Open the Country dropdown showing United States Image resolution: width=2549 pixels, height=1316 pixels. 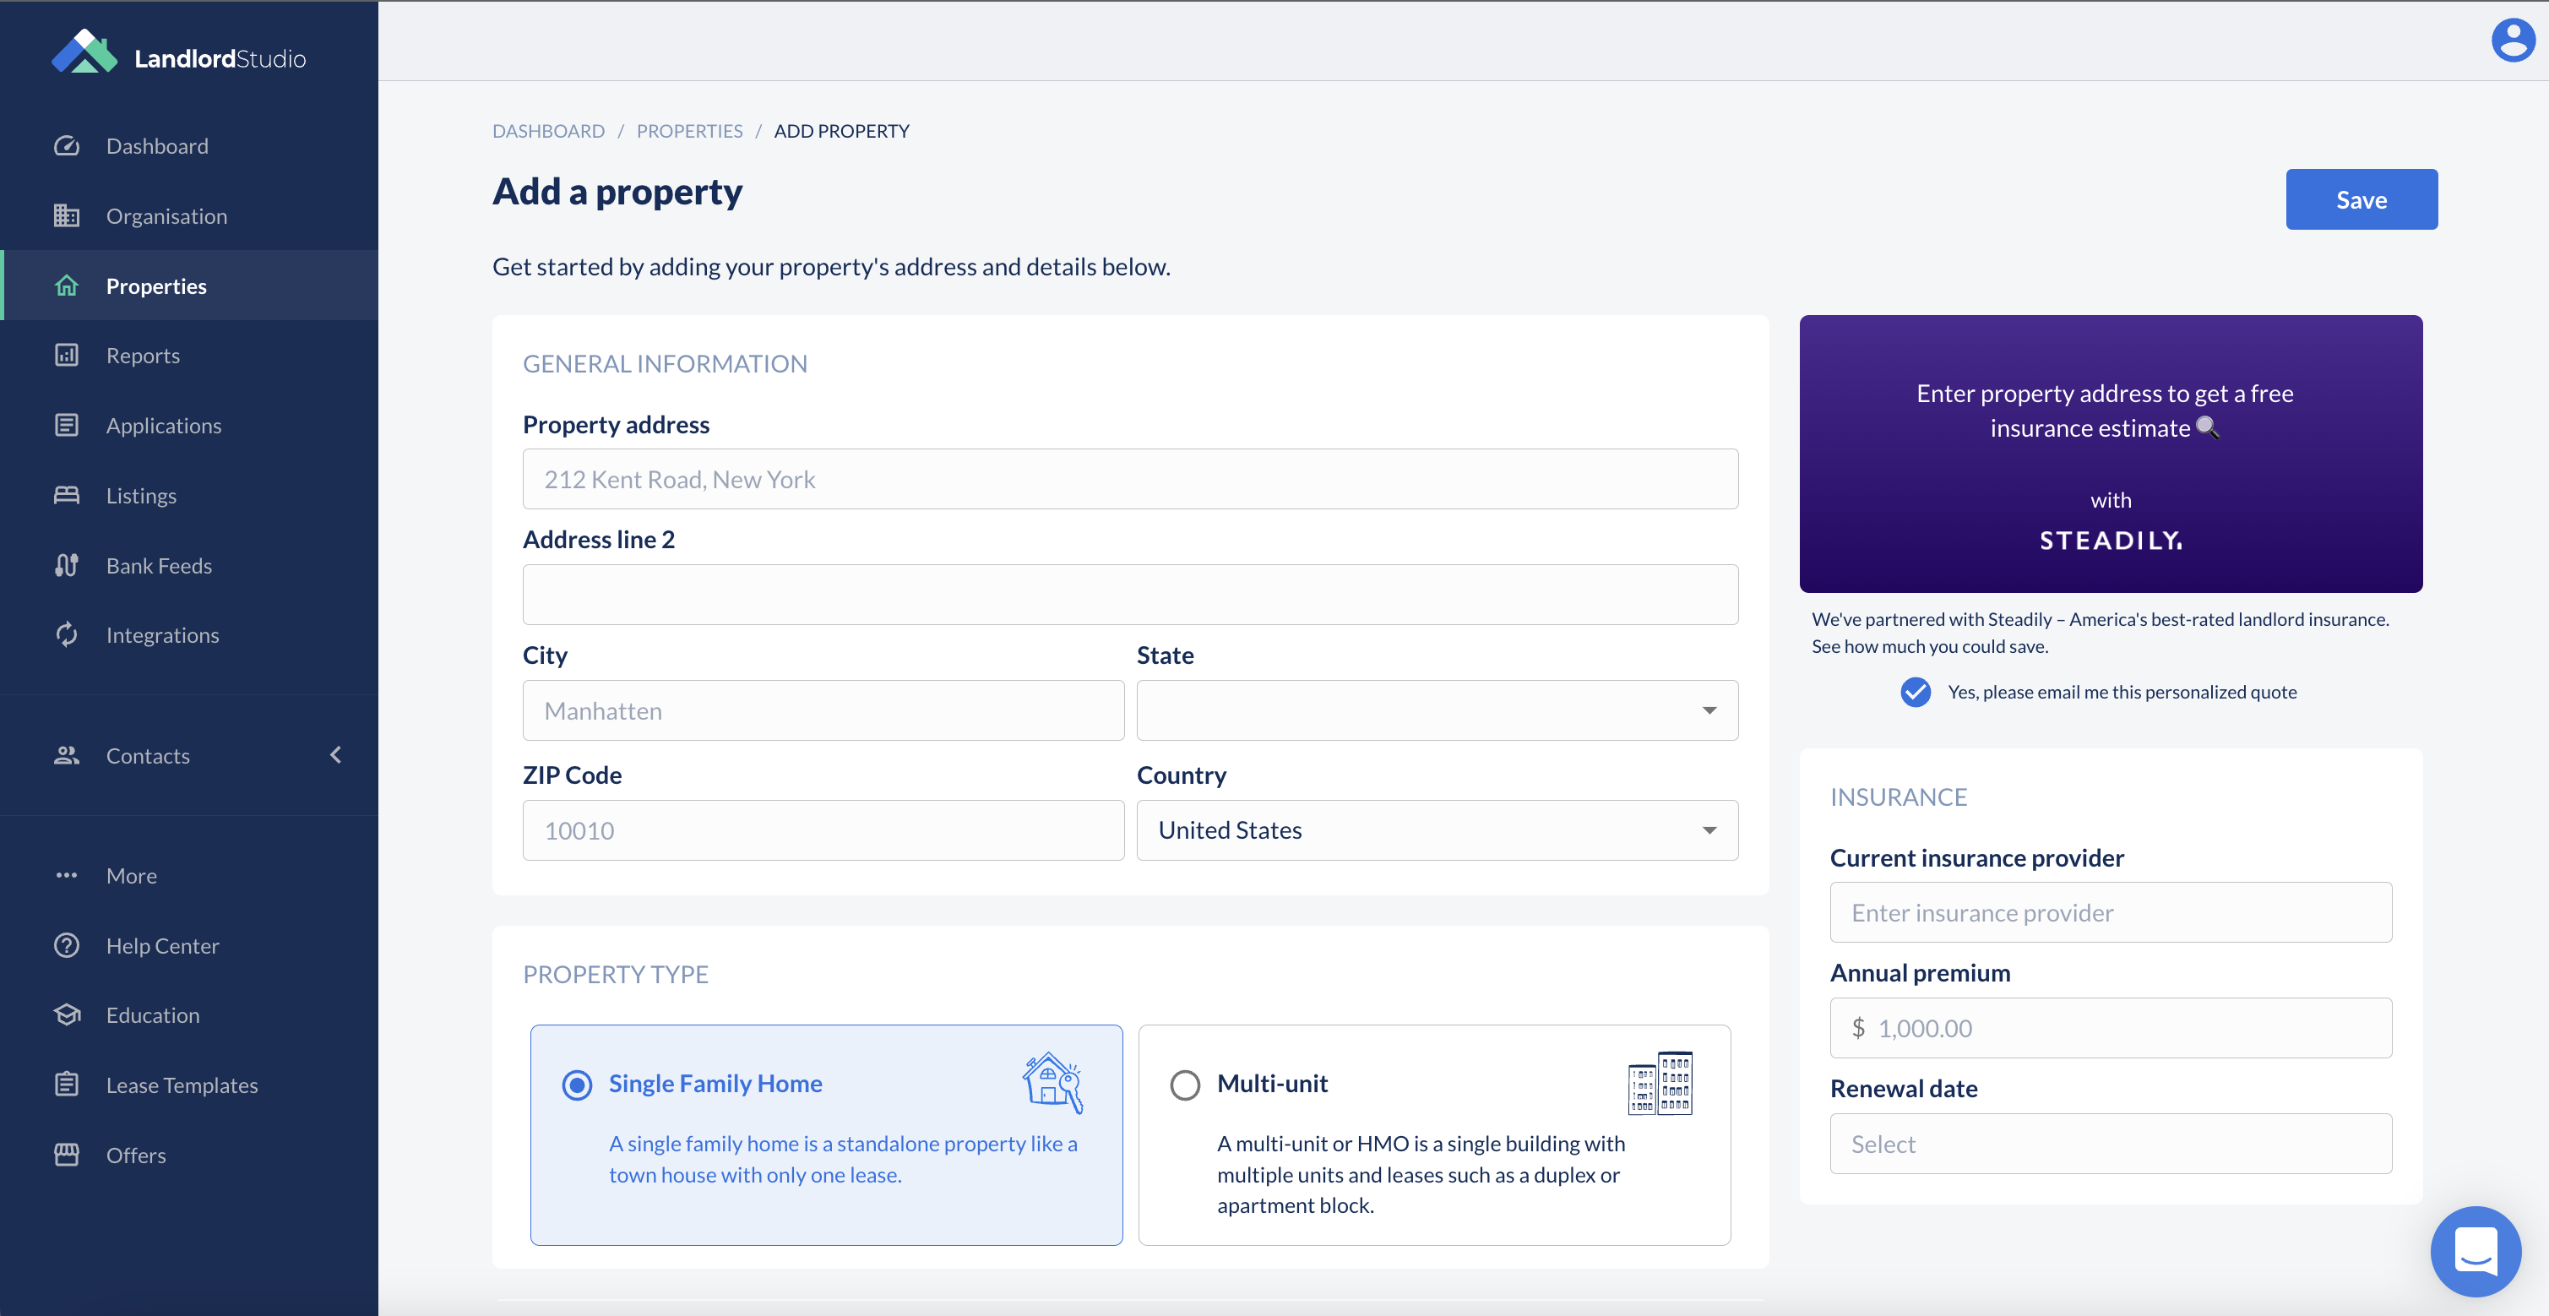coord(1437,830)
